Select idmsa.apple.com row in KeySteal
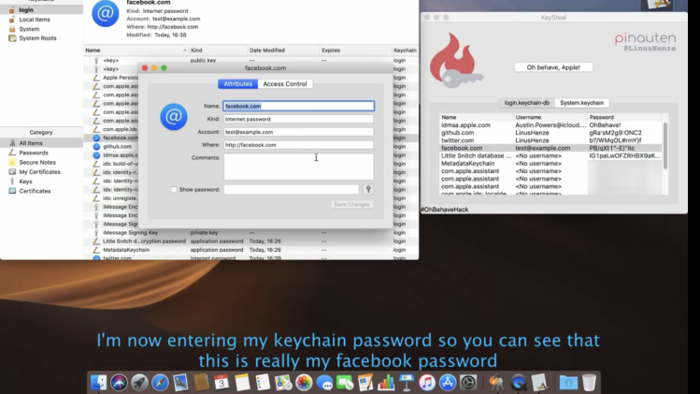The width and height of the screenshot is (700, 394). coord(550,125)
